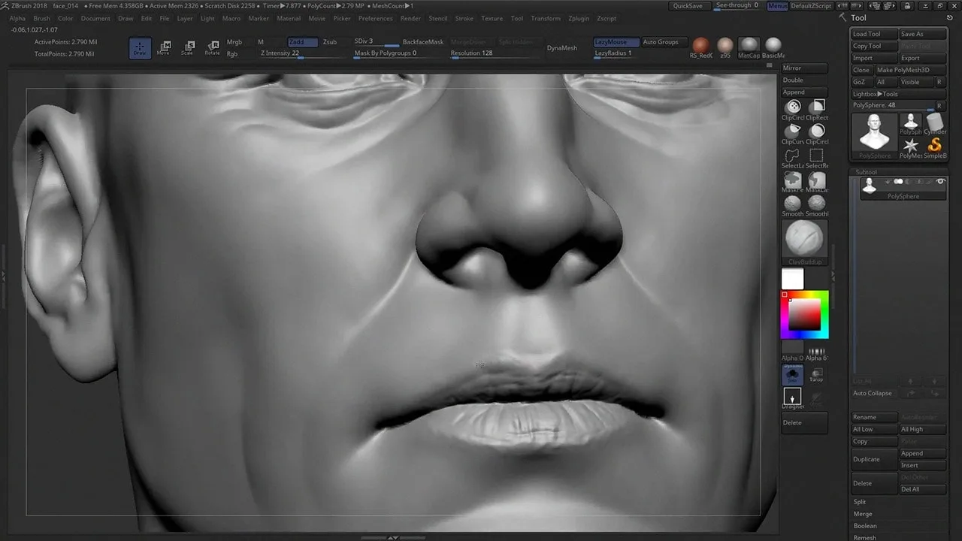Expand the Merge subtool section
This screenshot has height=541, width=962.
pos(863,514)
